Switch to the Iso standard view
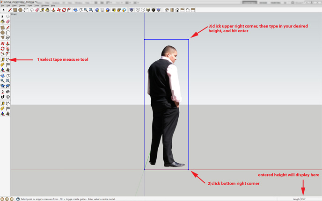322x201 pixels. tap(167, 10)
